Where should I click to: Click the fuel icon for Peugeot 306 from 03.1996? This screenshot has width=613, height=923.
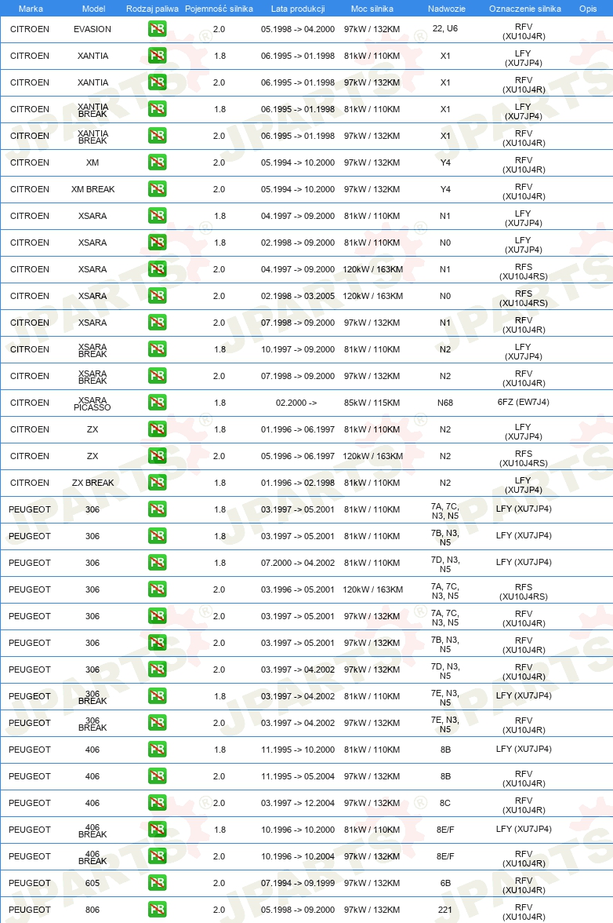(x=157, y=589)
